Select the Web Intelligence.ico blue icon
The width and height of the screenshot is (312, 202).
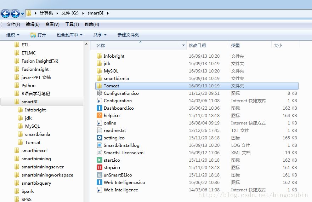(x=99, y=182)
